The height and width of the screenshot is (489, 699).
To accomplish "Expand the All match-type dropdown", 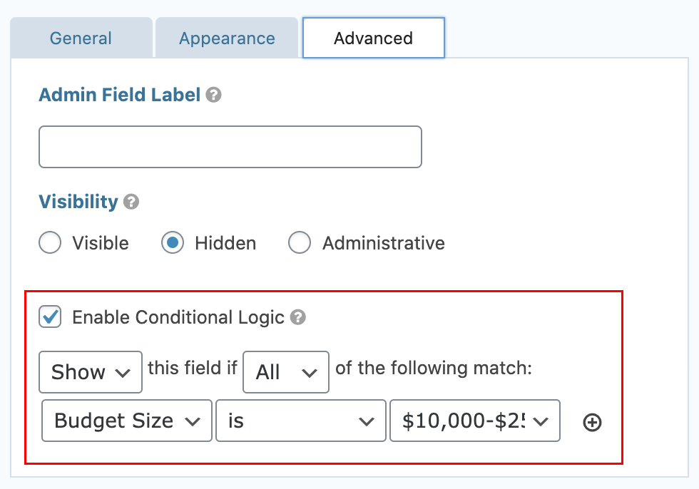I will click(286, 372).
